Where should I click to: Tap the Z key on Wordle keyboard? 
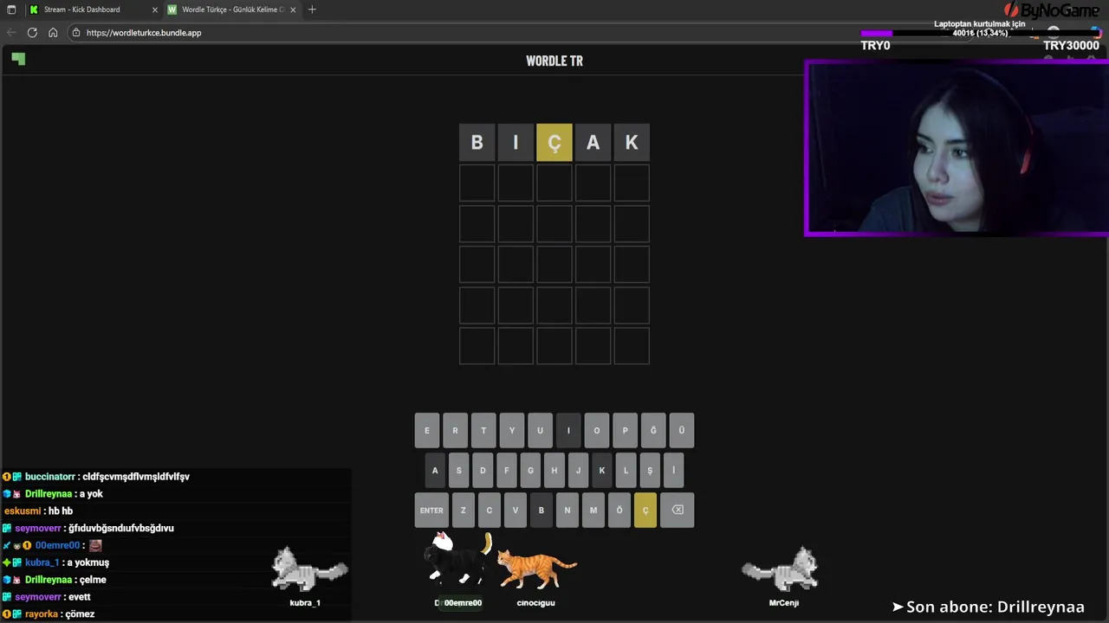(x=463, y=510)
